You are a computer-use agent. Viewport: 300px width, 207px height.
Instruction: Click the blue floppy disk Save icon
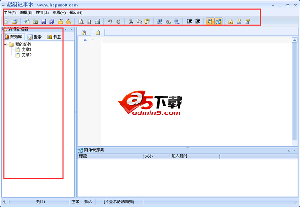coord(44,21)
